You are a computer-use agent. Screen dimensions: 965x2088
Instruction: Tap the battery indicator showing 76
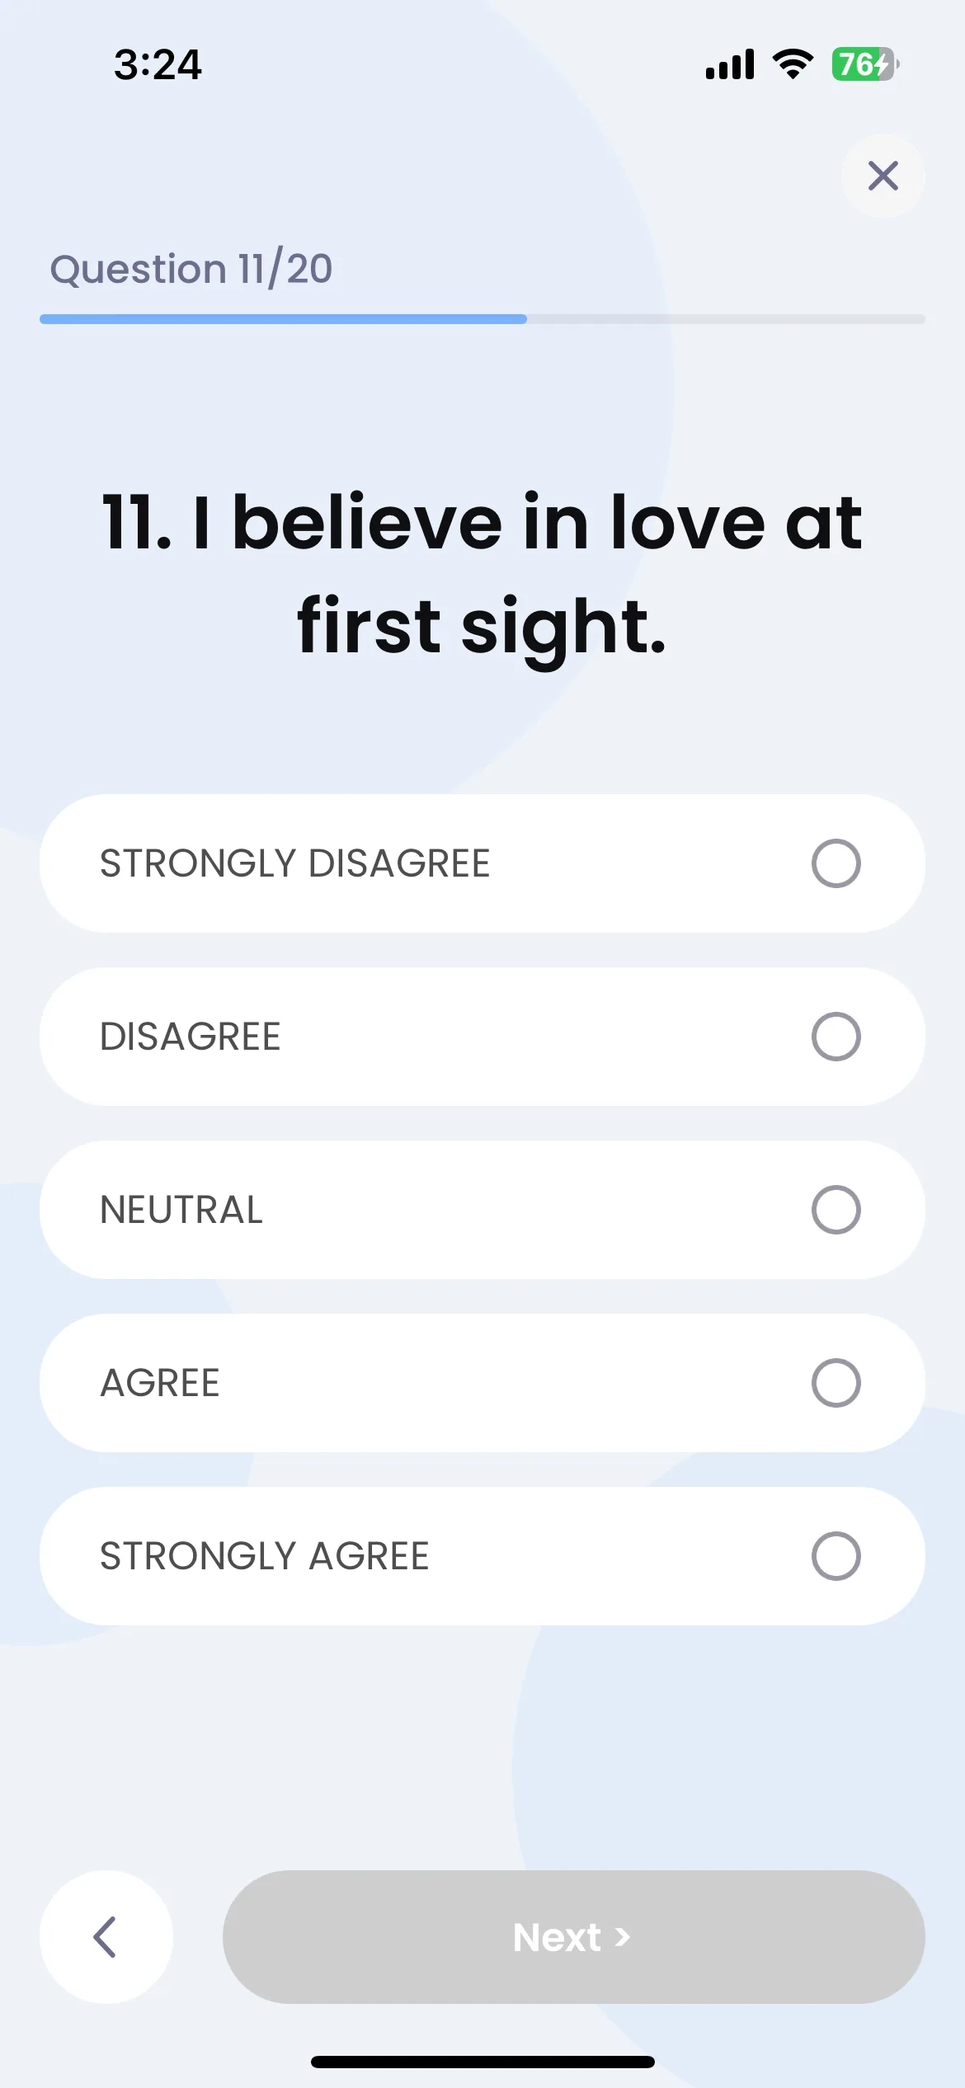865,64
